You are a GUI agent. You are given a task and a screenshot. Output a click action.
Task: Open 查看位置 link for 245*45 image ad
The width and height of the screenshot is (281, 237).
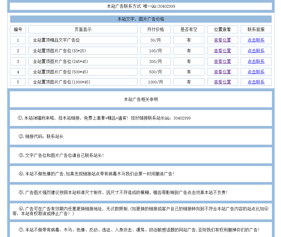222,61
